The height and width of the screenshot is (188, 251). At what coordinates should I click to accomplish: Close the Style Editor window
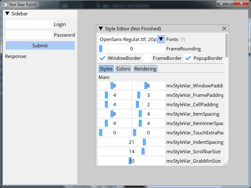point(224,29)
